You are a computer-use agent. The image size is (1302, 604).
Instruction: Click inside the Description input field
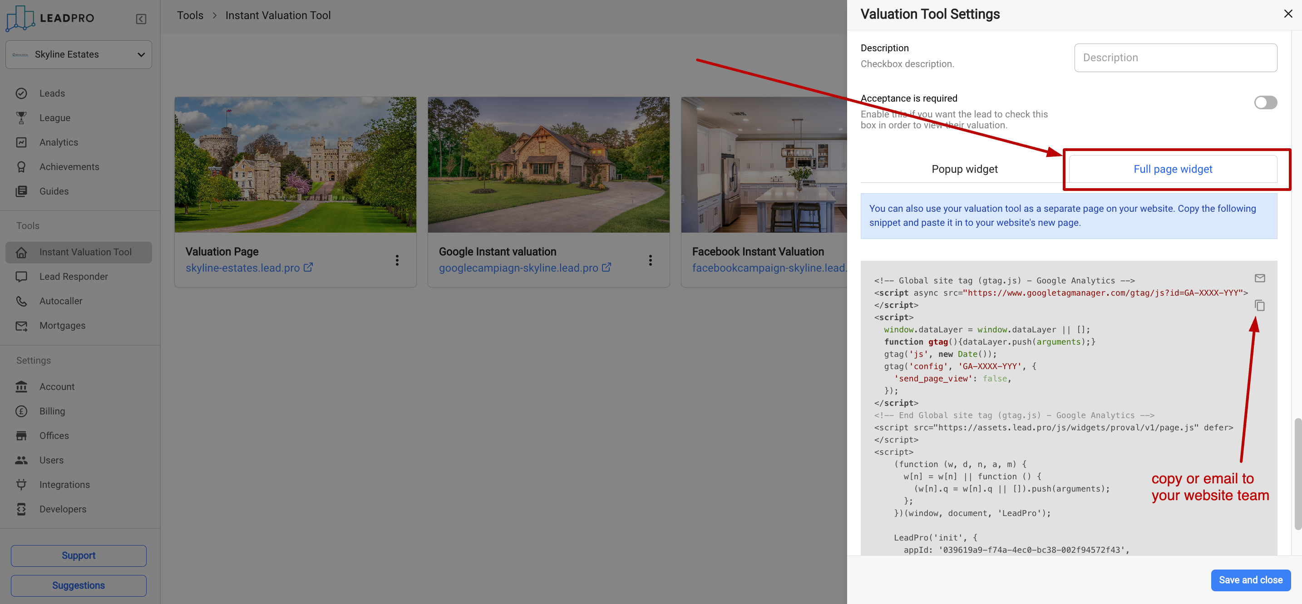pos(1176,57)
